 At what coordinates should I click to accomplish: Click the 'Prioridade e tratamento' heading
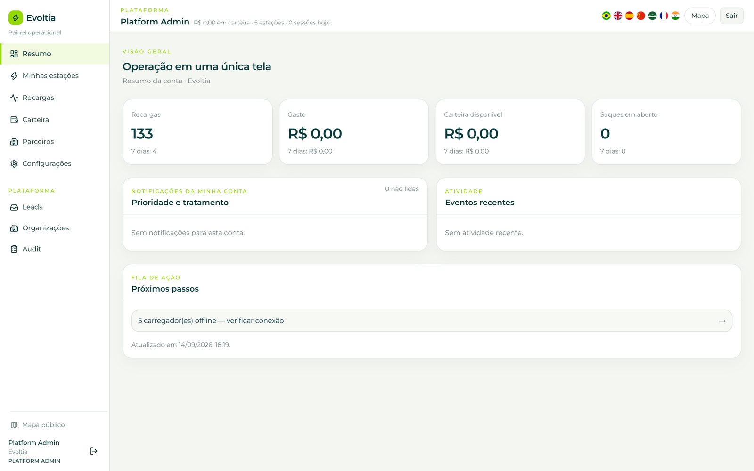point(180,203)
